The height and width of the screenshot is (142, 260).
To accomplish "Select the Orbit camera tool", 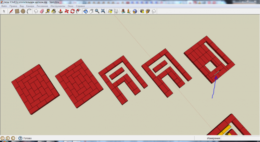I will [85, 11].
